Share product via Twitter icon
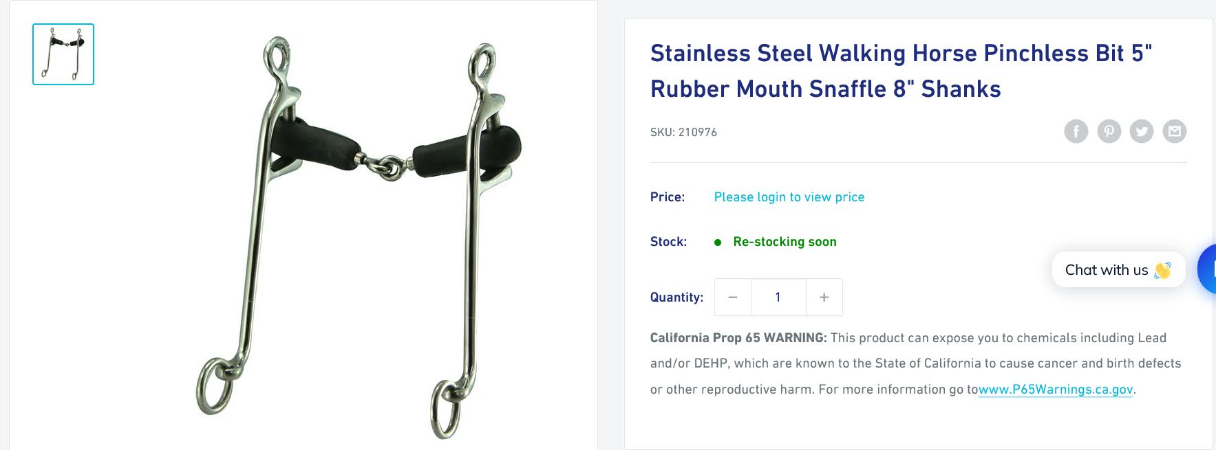Viewport: 1216px width, 450px height. pyautogui.click(x=1142, y=131)
